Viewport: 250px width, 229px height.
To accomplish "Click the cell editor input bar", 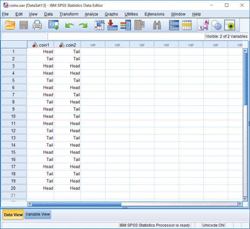I will pos(126,36).
